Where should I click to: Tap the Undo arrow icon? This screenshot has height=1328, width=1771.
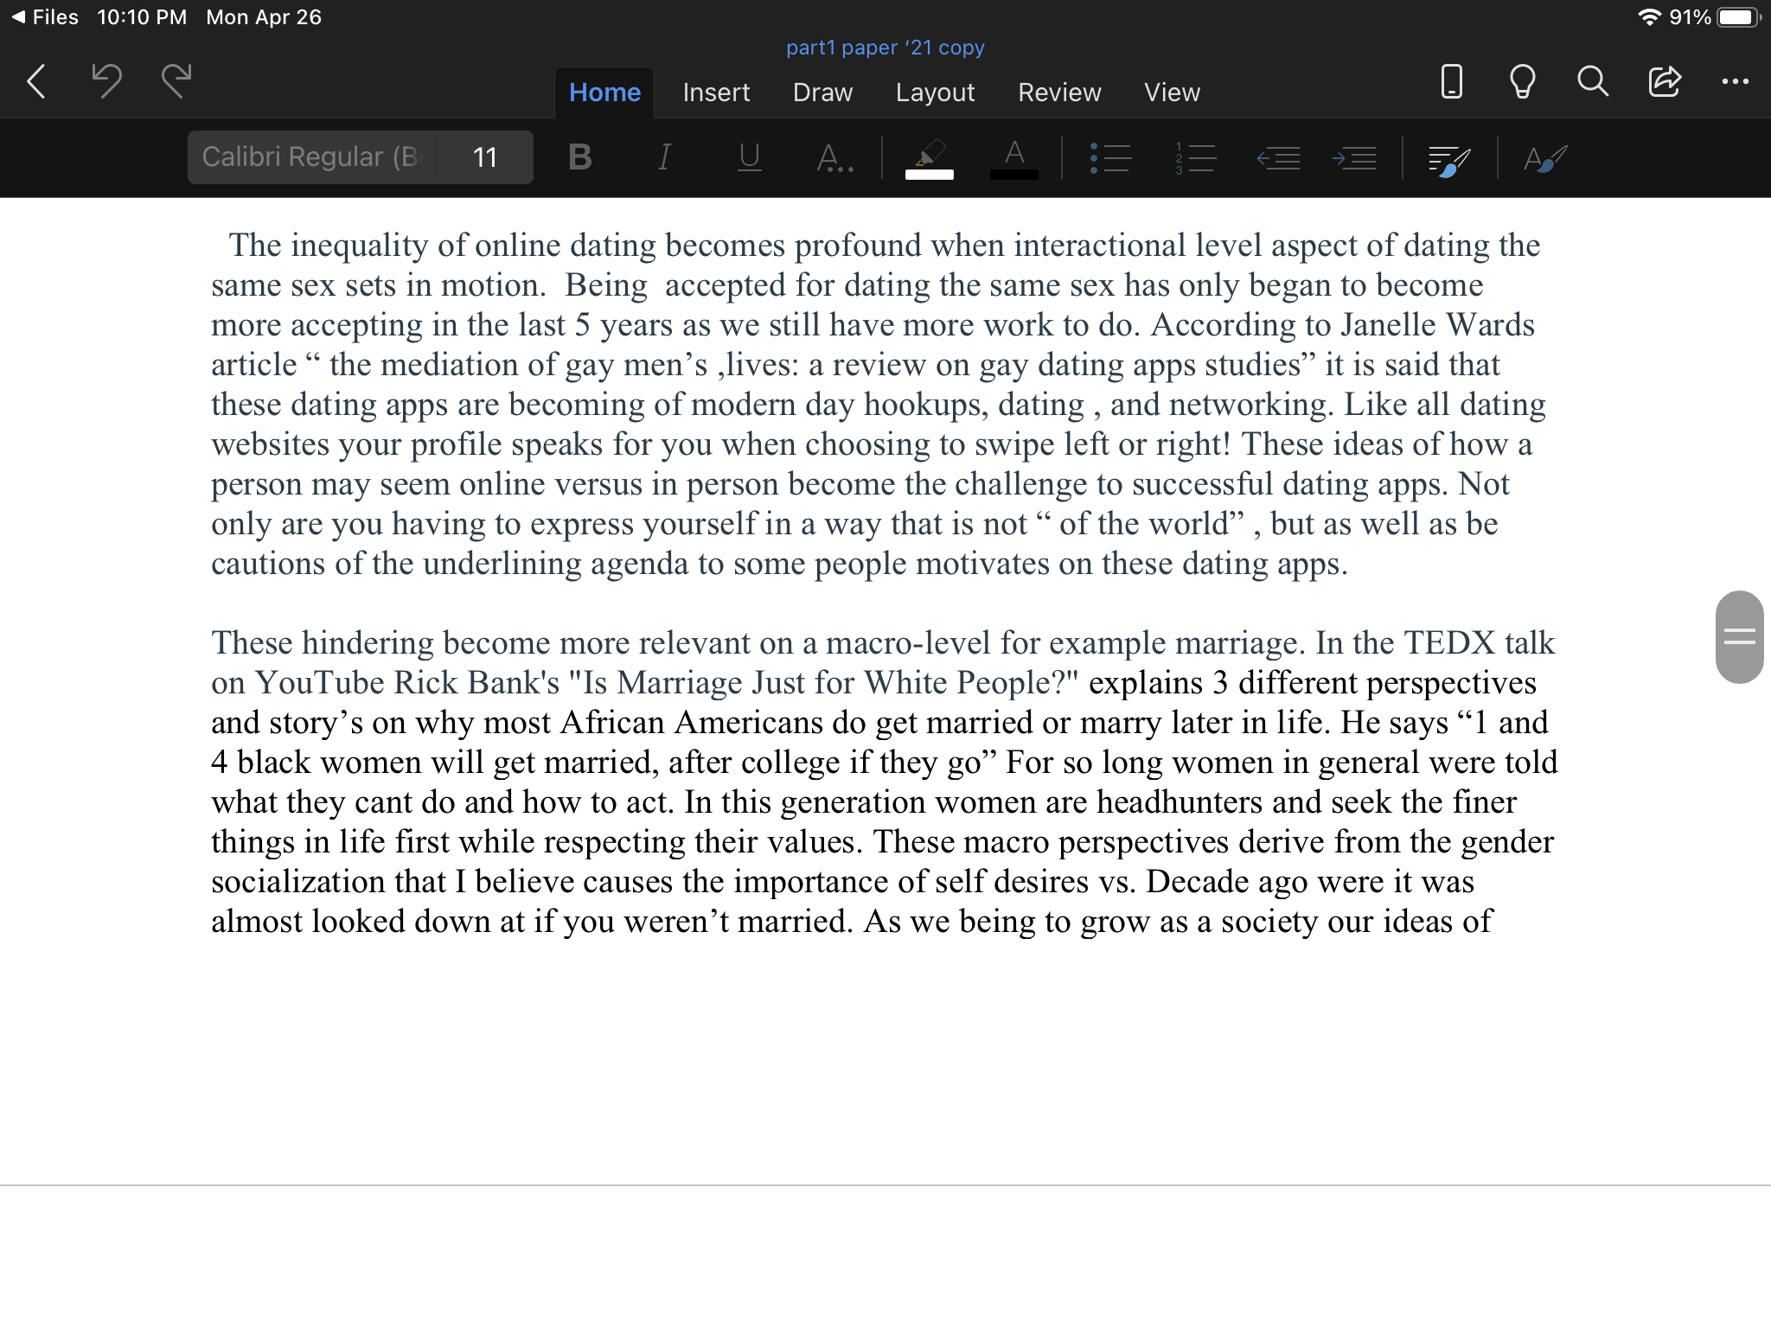[106, 81]
